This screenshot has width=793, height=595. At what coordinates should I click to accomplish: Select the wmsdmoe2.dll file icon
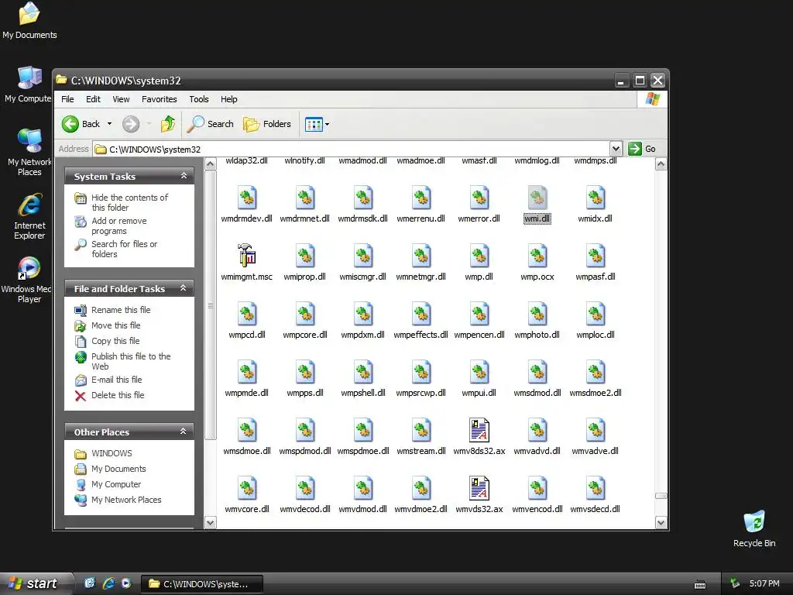(596, 371)
